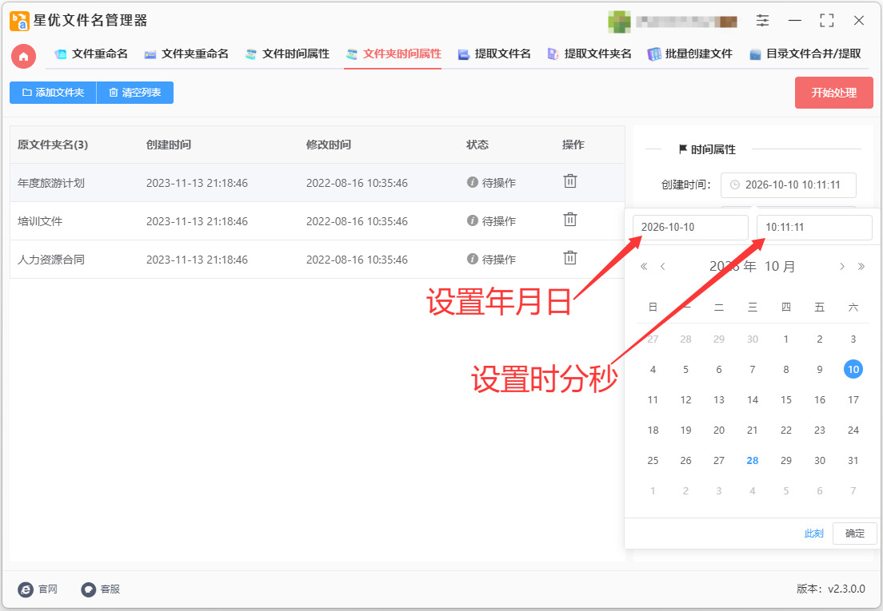This screenshot has height=611, width=883.
Task: Focus the date input 2026-10-10
Action: click(690, 227)
